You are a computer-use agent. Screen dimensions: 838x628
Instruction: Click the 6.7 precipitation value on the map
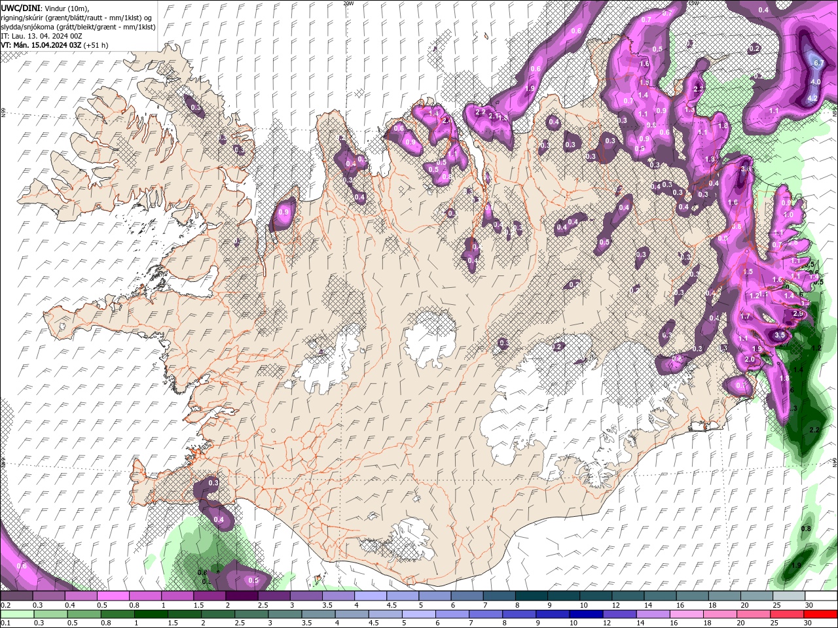(x=818, y=62)
